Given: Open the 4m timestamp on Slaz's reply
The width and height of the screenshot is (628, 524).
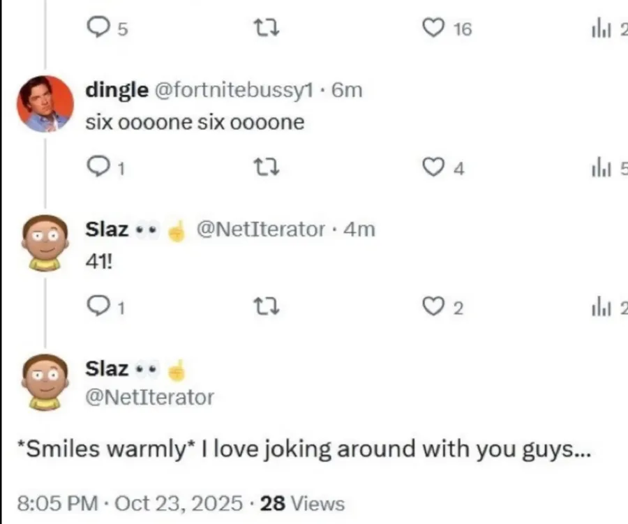Looking at the screenshot, I should (360, 229).
